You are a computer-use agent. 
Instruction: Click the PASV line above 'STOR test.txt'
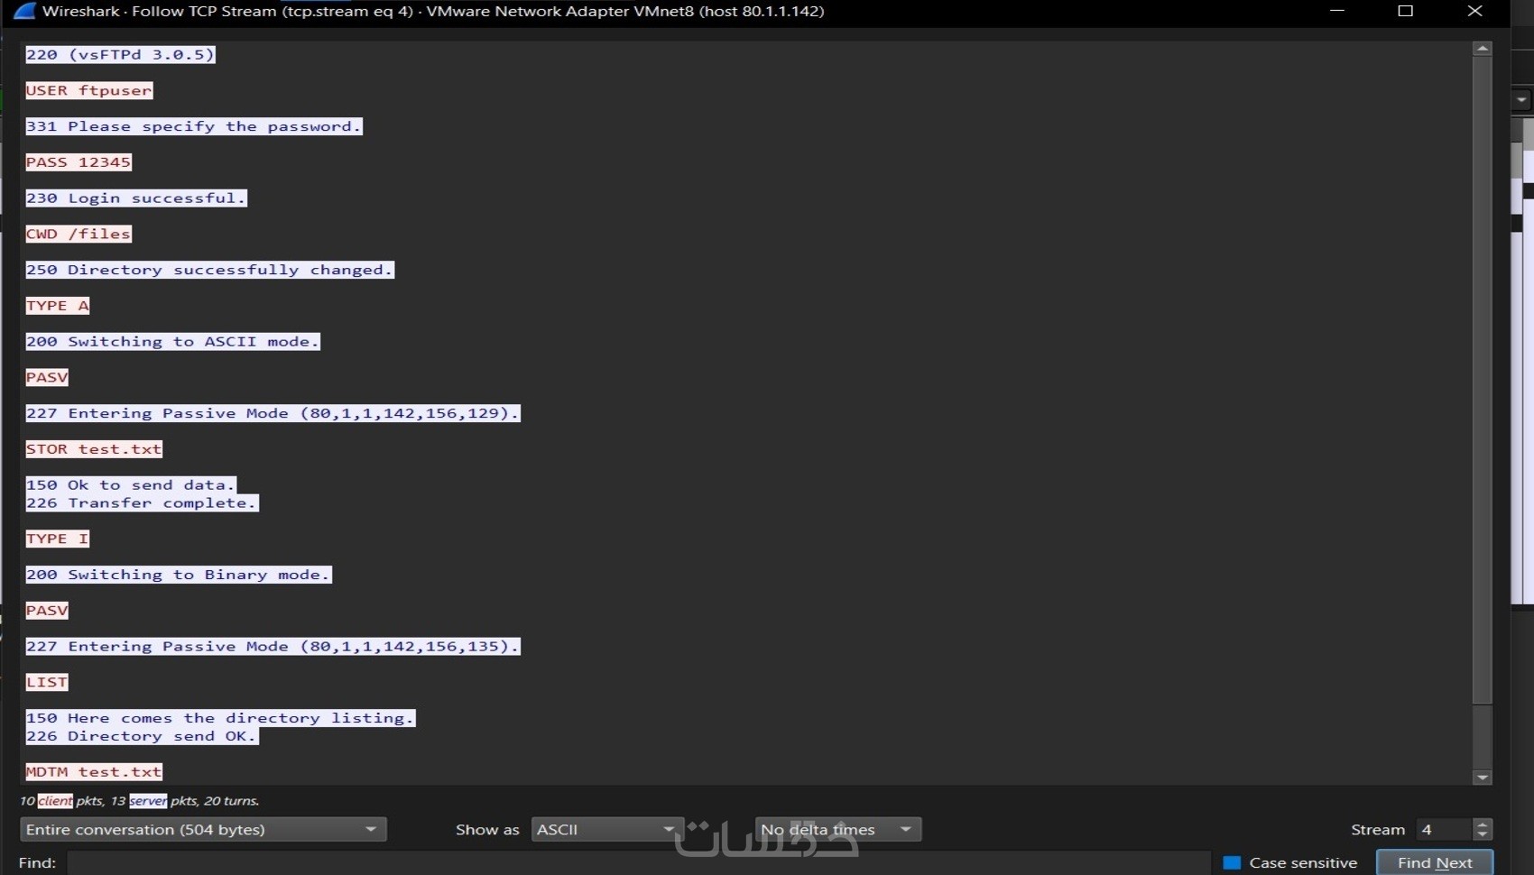tap(47, 377)
